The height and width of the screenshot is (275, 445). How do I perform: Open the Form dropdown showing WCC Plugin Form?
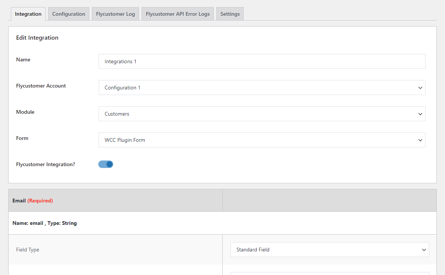[262, 140]
